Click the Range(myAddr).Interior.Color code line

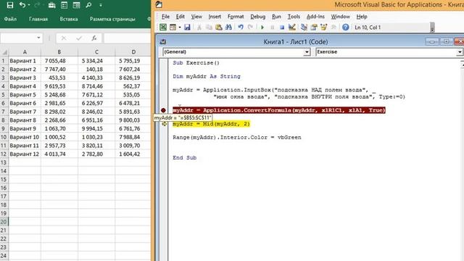(237, 137)
